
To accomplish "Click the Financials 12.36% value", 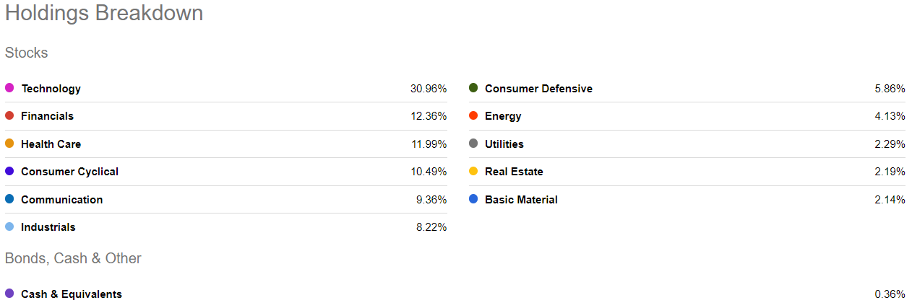I will pyautogui.click(x=429, y=116).
